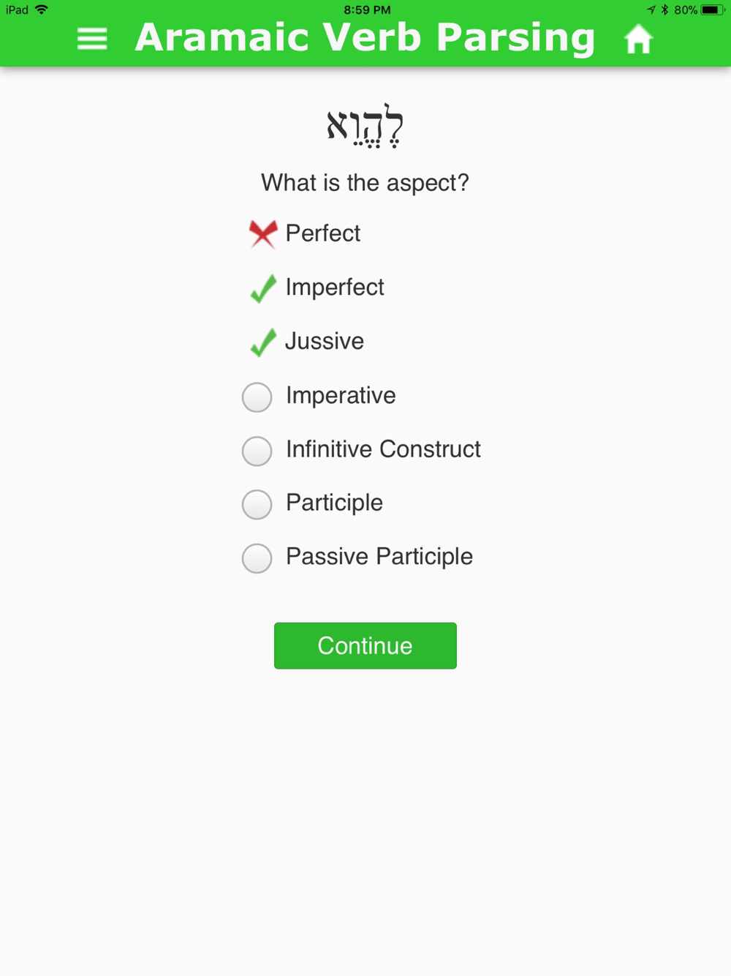
Task: Click the Jussive option label
Action: point(325,341)
